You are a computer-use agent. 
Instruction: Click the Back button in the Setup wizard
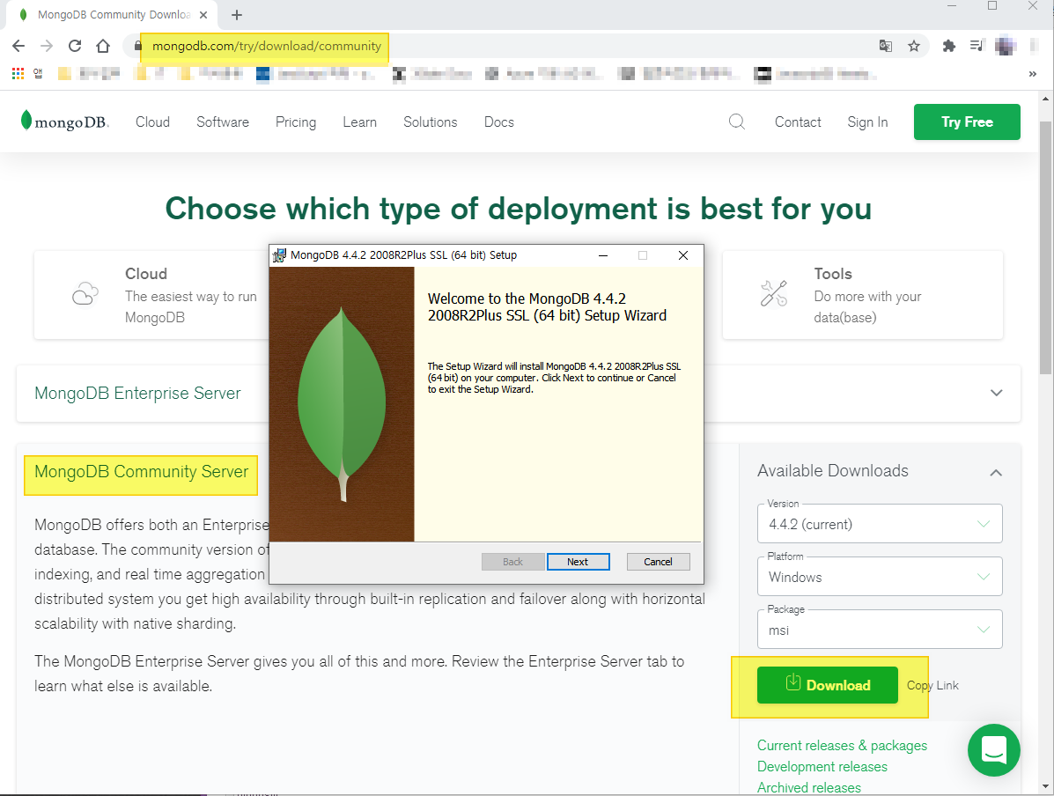pyautogui.click(x=512, y=562)
